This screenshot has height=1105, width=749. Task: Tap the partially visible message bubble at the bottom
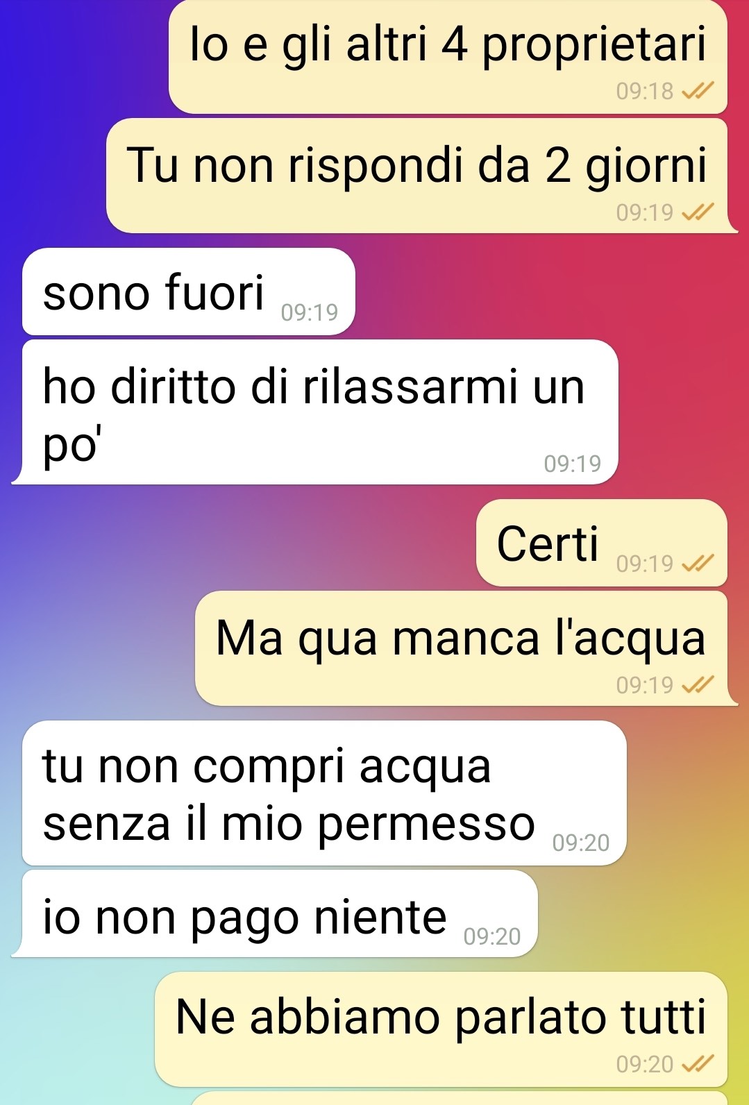click(x=458, y=1098)
